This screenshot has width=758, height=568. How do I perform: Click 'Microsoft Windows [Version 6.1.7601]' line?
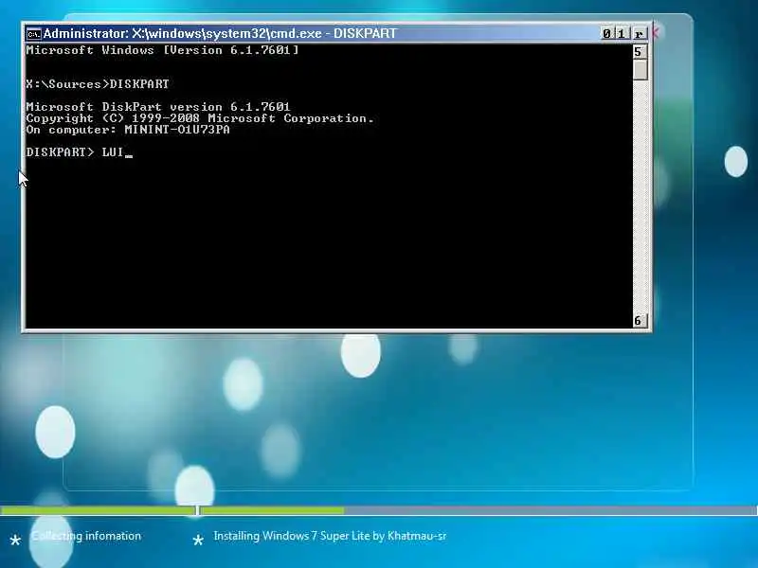click(162, 50)
